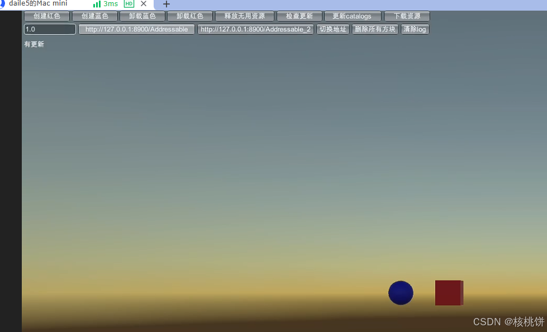The width and height of the screenshot is (547, 332).
Task: Click the 更新catalogs button
Action: (x=353, y=16)
